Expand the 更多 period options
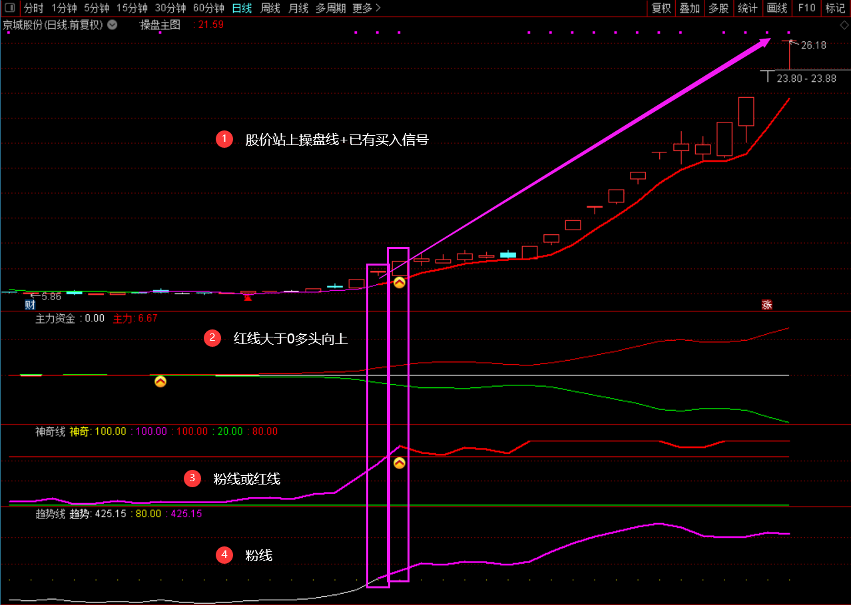This screenshot has width=851, height=605. pyautogui.click(x=366, y=8)
